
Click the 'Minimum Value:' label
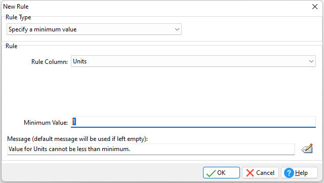[46, 123]
